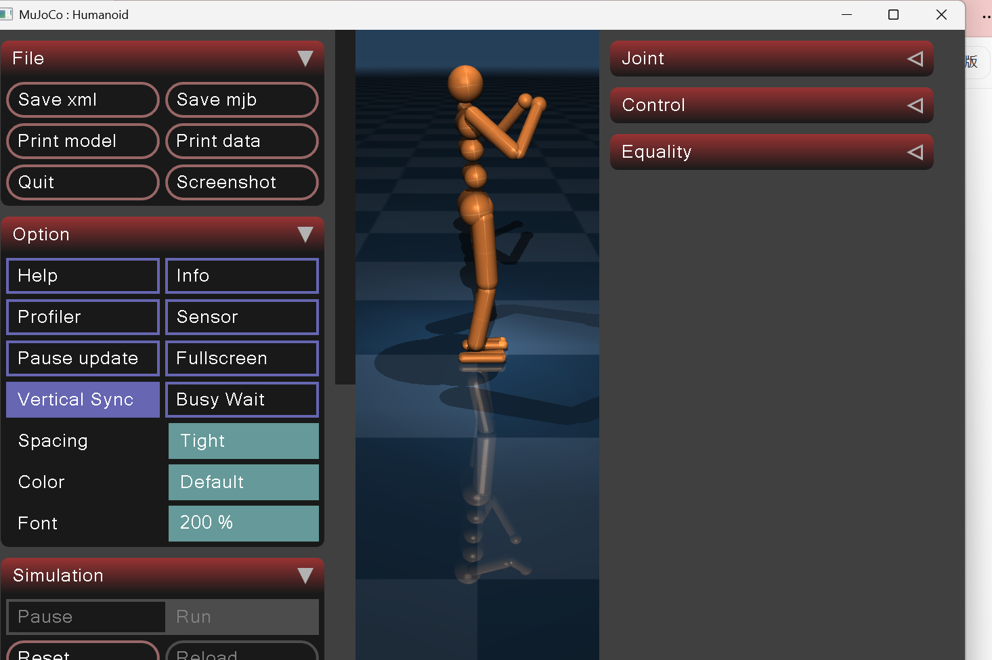Click Print model button

83,141
